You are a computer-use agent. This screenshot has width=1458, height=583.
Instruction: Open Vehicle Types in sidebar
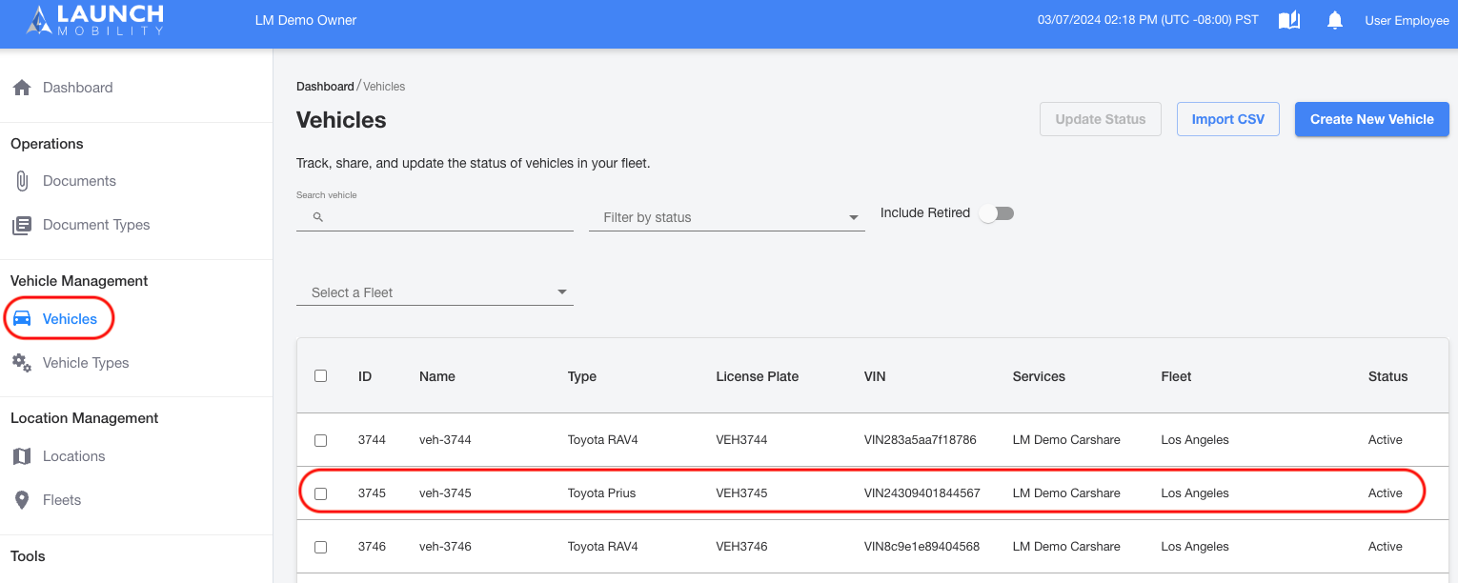pyautogui.click(x=86, y=363)
